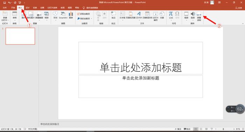
Task: Insert an 对象 (Object)
Action: tap(162, 15)
